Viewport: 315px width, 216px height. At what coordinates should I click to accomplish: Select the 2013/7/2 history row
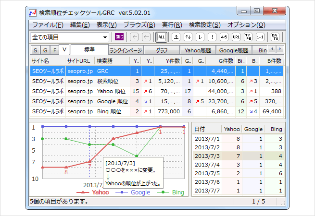click(x=239, y=147)
